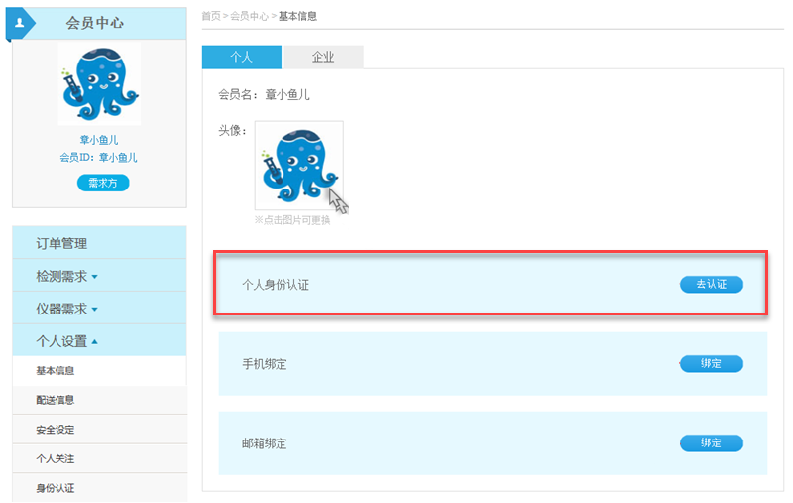Open 订单管理 in the sidebar
The height and width of the screenshot is (503, 793).
coord(61,243)
